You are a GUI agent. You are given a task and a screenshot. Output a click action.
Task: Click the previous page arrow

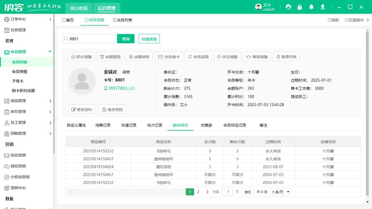(x=71, y=192)
